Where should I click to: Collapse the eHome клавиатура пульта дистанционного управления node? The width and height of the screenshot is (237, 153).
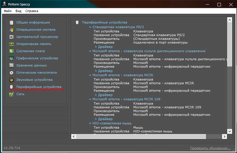90,51
